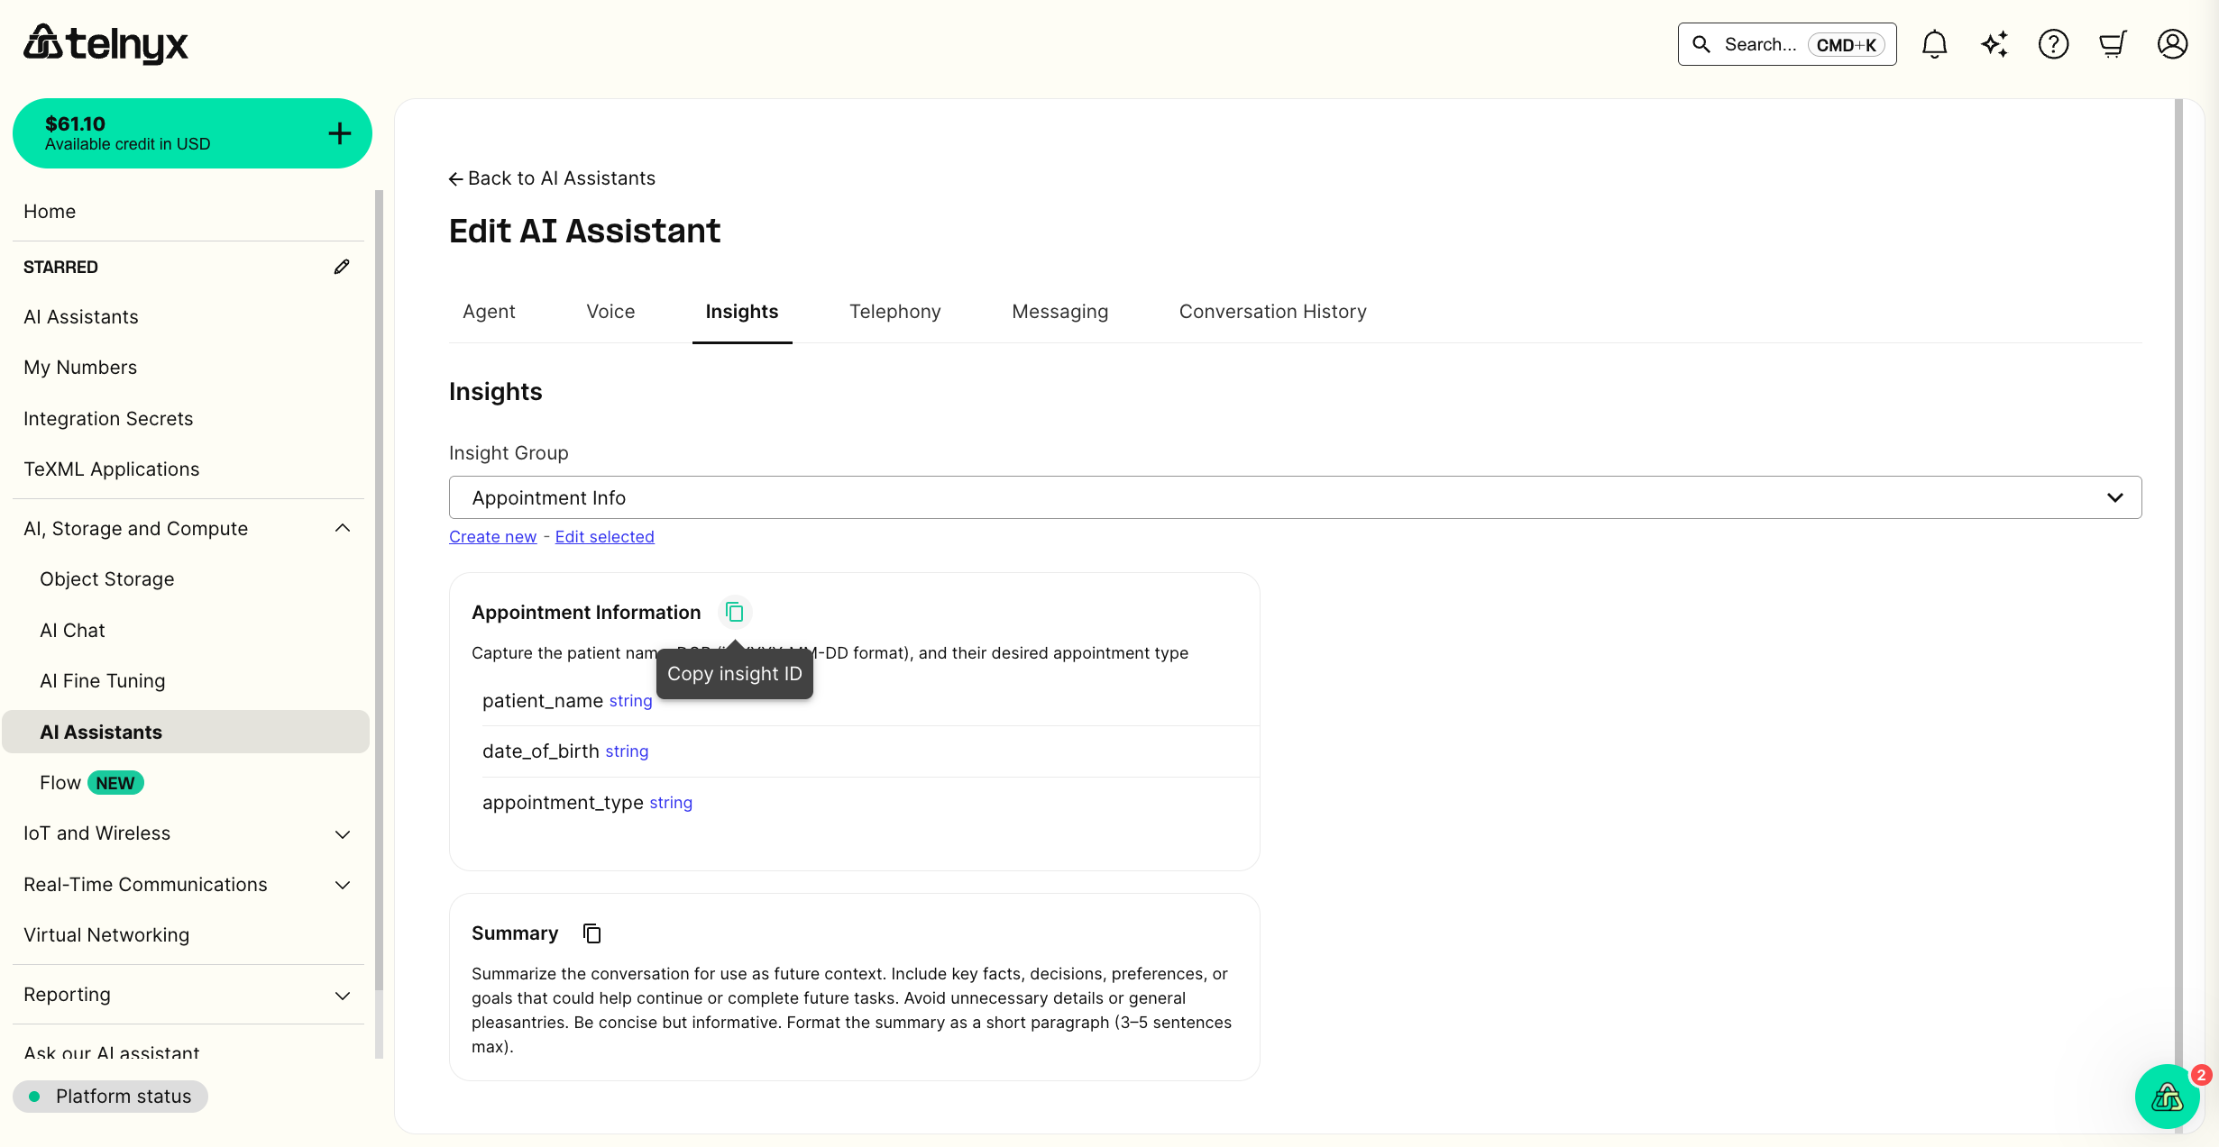Open the Messaging tab
The image size is (2219, 1147).
click(x=1059, y=312)
